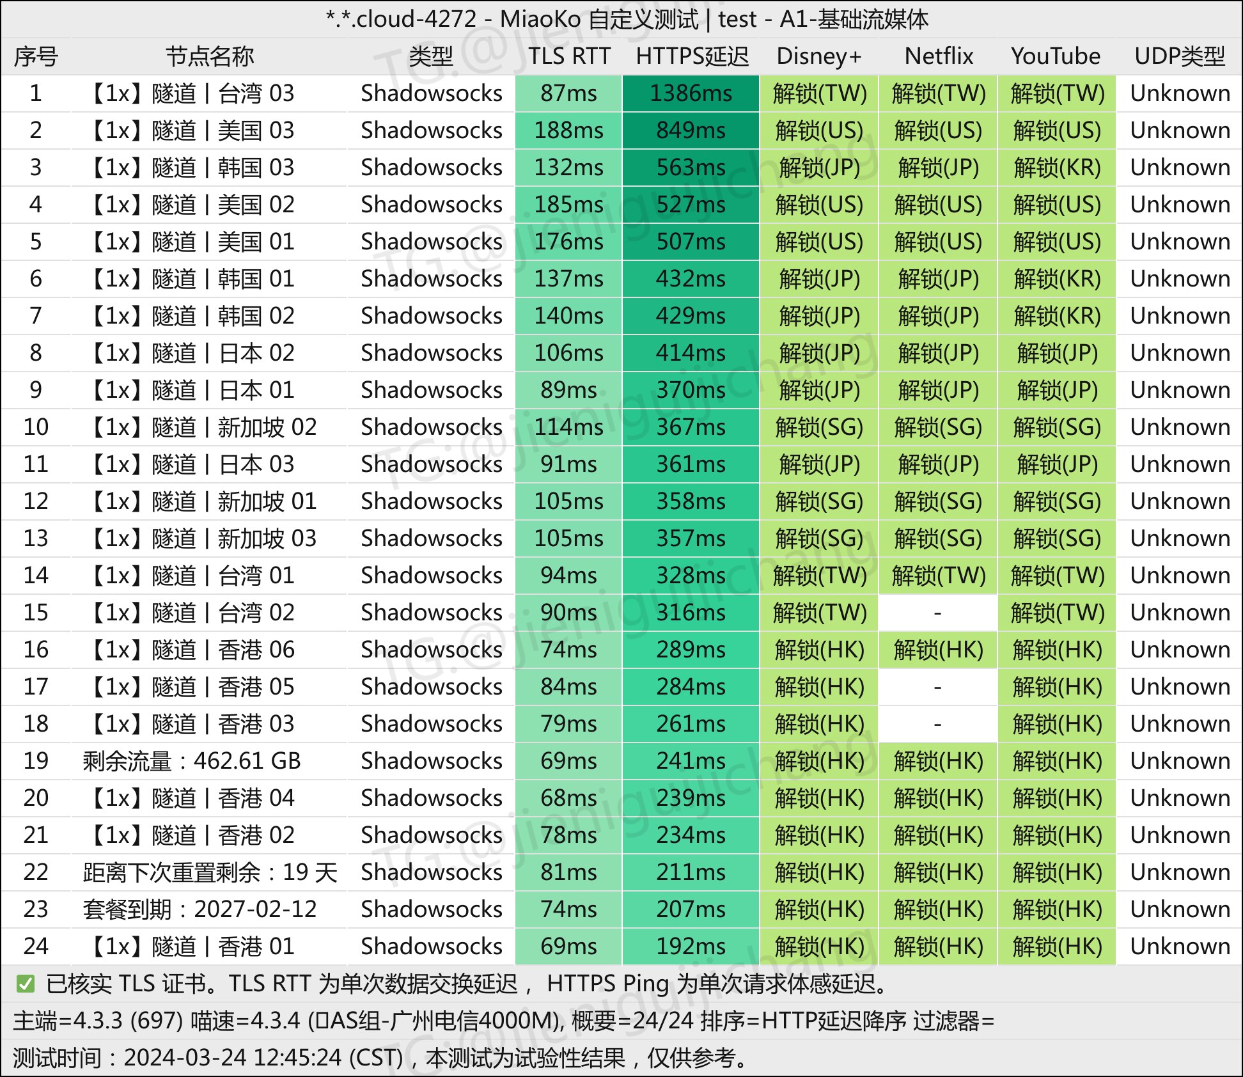This screenshot has height=1077, width=1243.
Task: Click the Disney+ 解锁(HK) cell for 香港 06
Action: point(819,650)
